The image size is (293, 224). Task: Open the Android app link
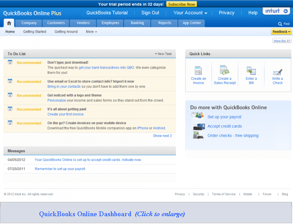pyautogui.click(x=159, y=128)
